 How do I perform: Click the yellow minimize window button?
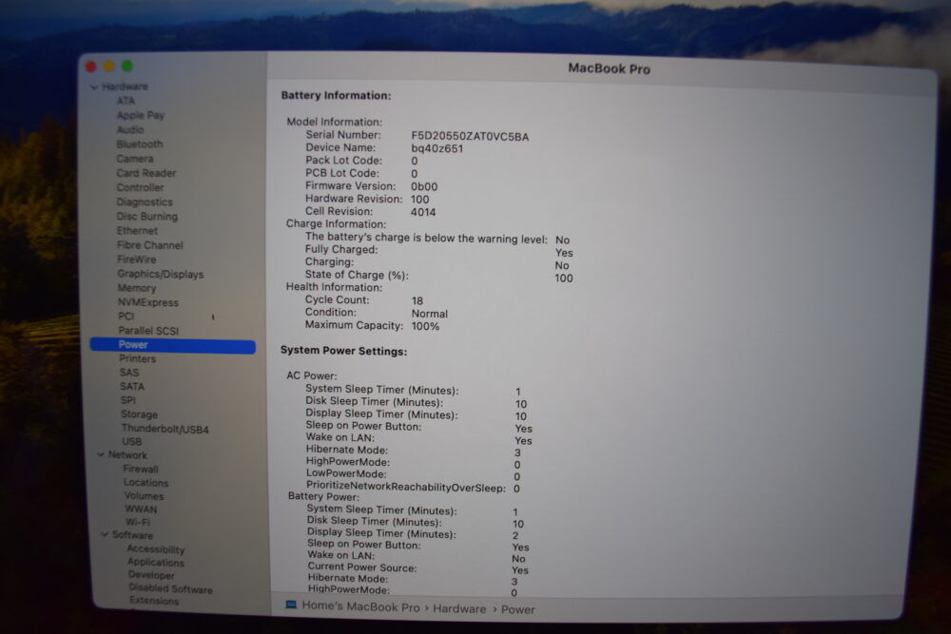[109, 67]
